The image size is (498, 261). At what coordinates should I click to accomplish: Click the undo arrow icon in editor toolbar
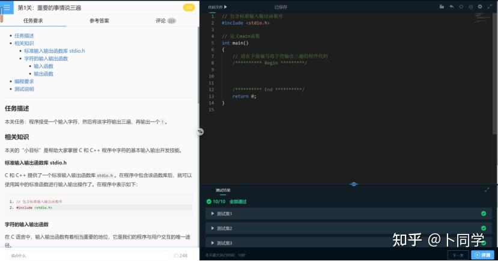(x=451, y=7)
